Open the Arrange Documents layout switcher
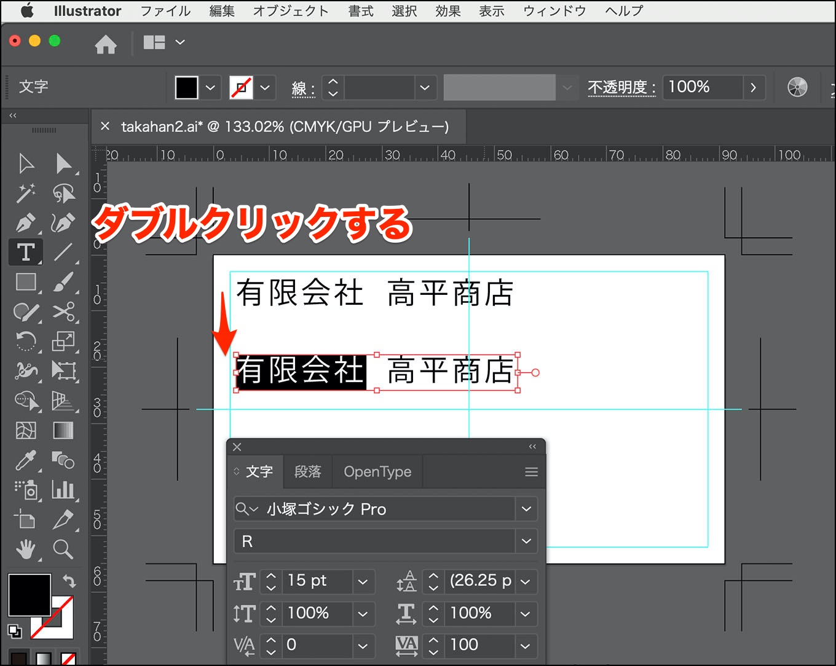Screen dimensions: 836x666 [x=164, y=42]
